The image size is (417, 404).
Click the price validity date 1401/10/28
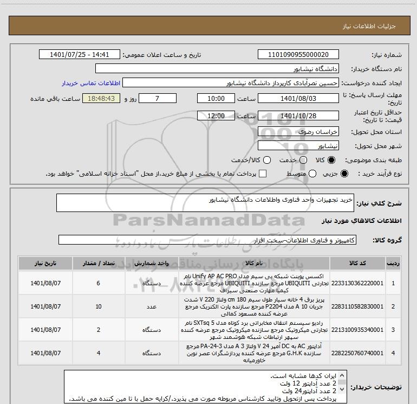pos(298,116)
